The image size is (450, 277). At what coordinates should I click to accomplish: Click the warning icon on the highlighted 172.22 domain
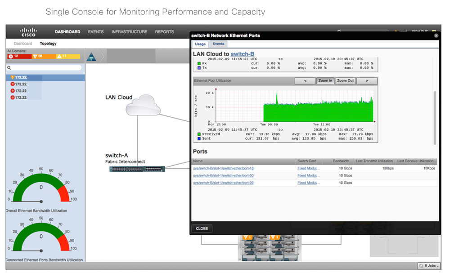pos(12,77)
